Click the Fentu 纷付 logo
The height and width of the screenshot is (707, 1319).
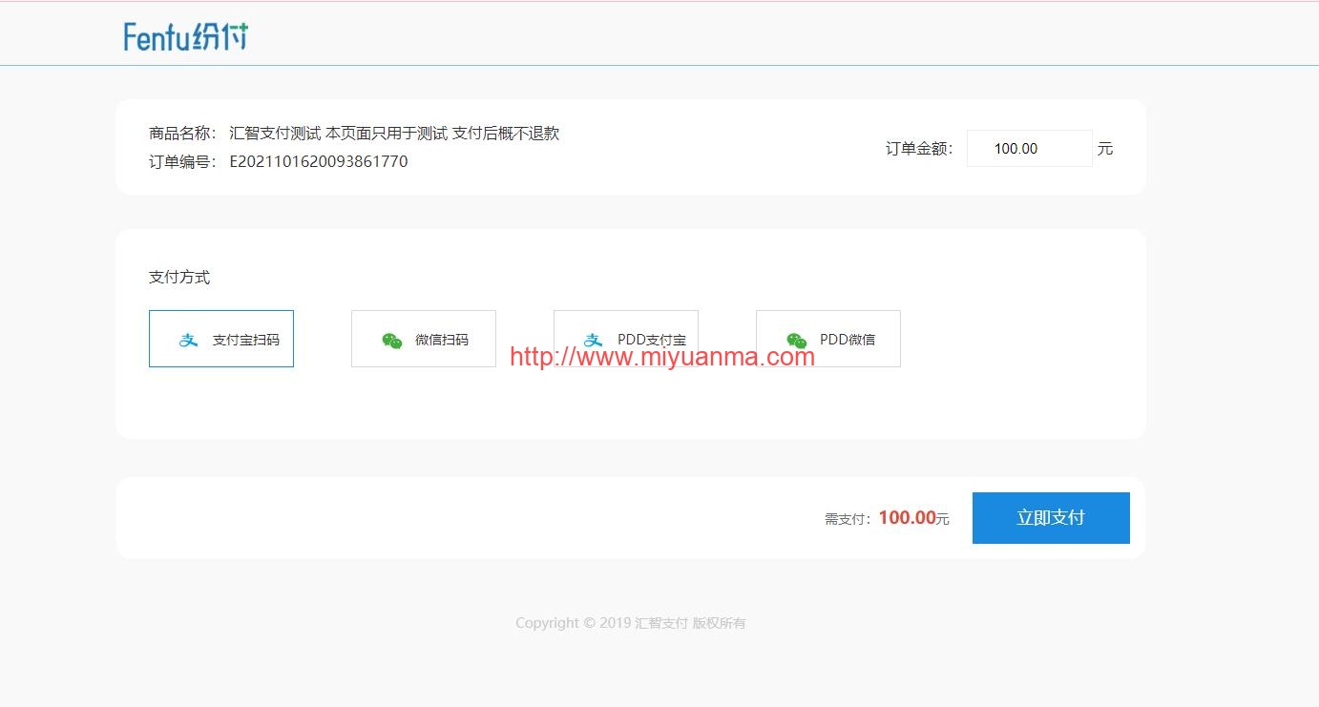click(x=186, y=36)
